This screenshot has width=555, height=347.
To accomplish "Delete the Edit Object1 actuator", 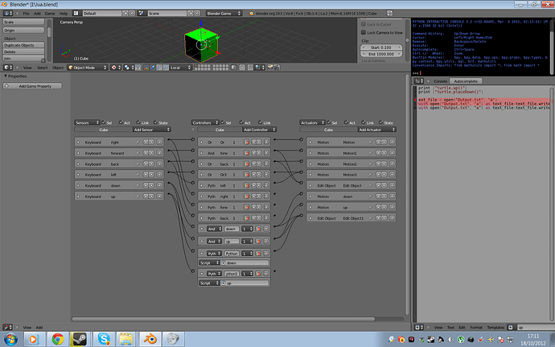I will (392, 218).
